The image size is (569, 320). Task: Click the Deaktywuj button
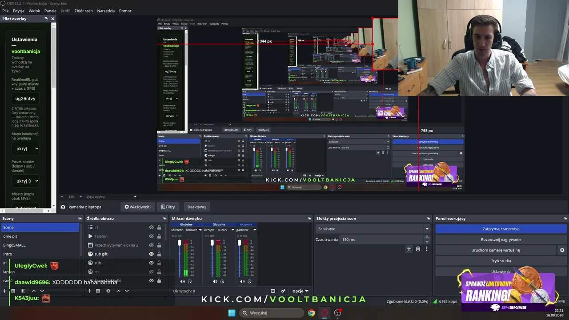pyautogui.click(x=197, y=207)
